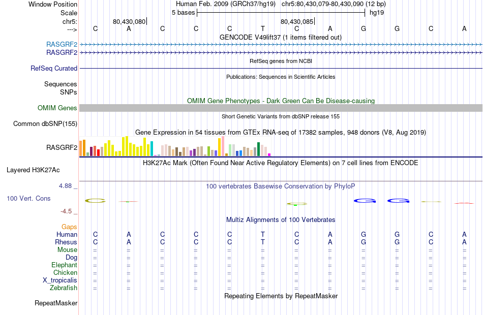Click the Human species alignment label
Screen dimensions: 483x315
[x=67, y=234]
